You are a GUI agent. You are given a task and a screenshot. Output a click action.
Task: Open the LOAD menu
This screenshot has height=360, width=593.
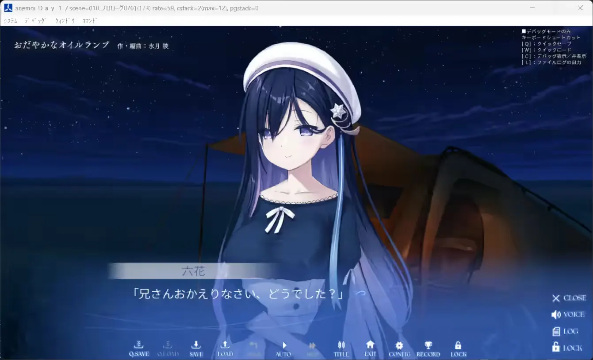[225, 348]
